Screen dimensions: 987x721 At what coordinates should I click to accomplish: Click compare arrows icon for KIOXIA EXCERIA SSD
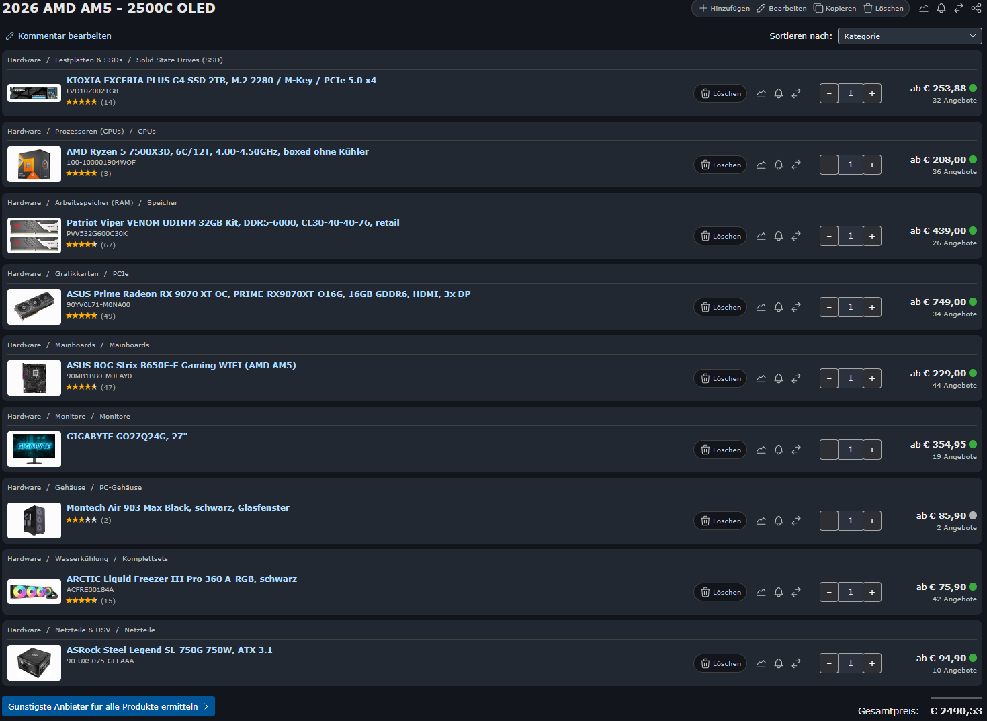pos(796,93)
